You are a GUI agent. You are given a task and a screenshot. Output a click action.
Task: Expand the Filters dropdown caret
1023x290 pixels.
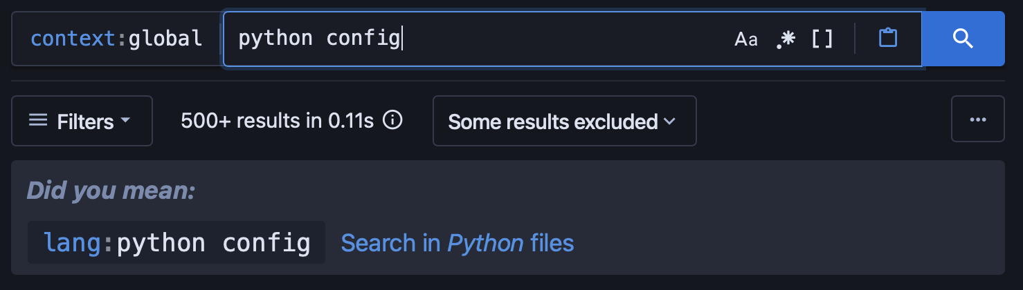pos(125,121)
